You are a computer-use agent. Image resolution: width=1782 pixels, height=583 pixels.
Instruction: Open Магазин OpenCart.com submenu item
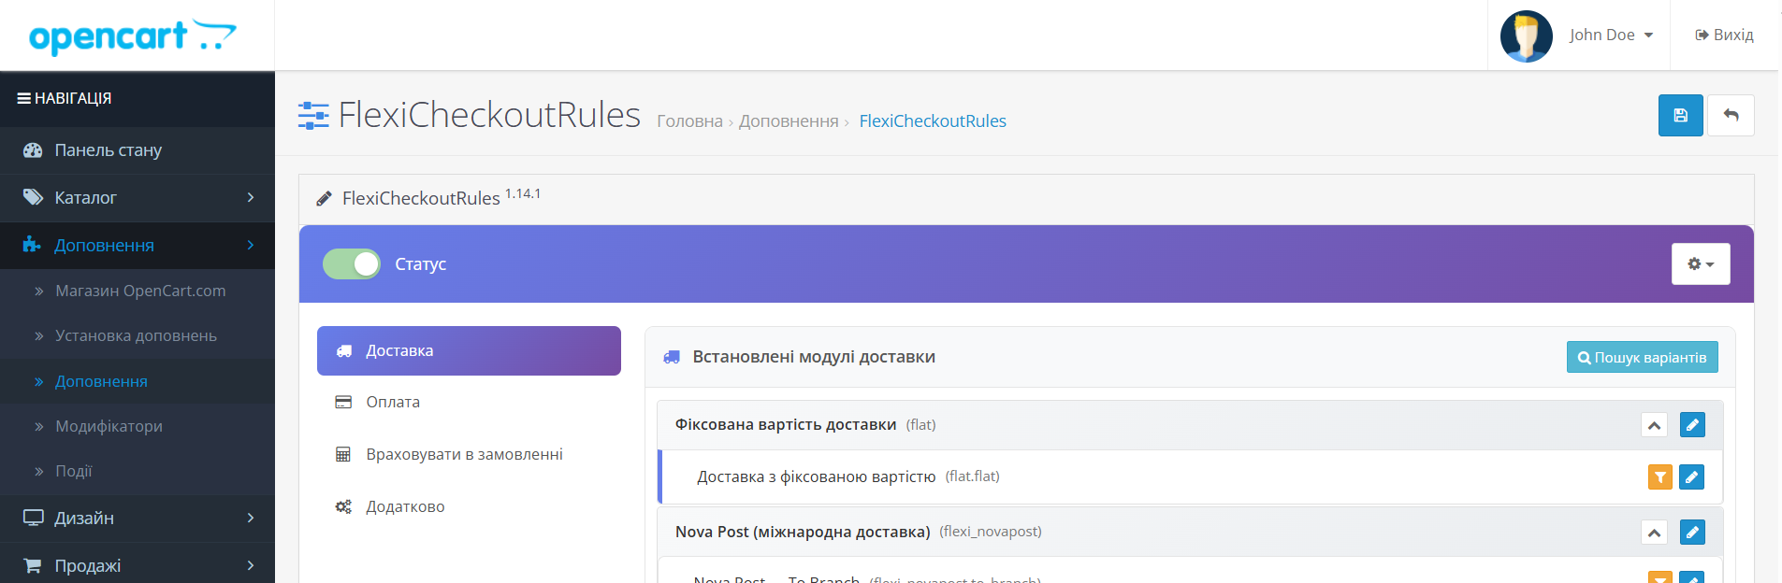[138, 291]
